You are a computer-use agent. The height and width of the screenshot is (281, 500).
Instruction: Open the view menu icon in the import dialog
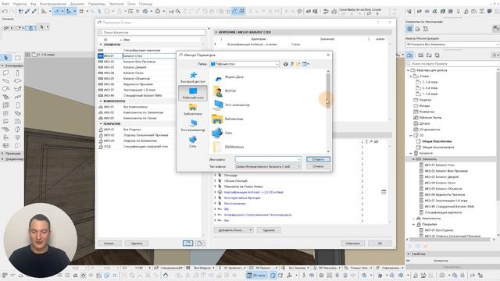click(305, 64)
